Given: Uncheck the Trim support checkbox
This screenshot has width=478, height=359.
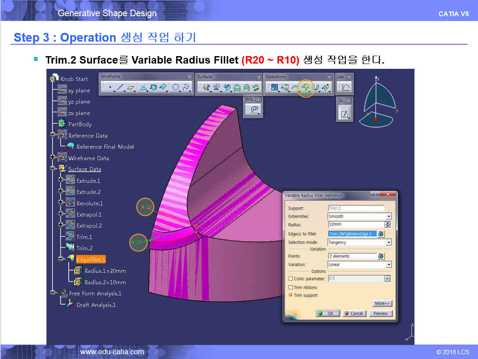Looking at the screenshot, I should 290,295.
